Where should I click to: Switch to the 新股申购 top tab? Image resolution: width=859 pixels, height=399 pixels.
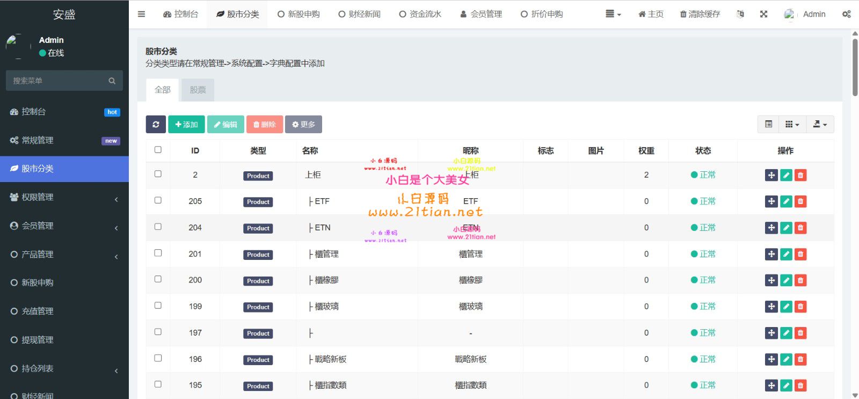point(299,14)
